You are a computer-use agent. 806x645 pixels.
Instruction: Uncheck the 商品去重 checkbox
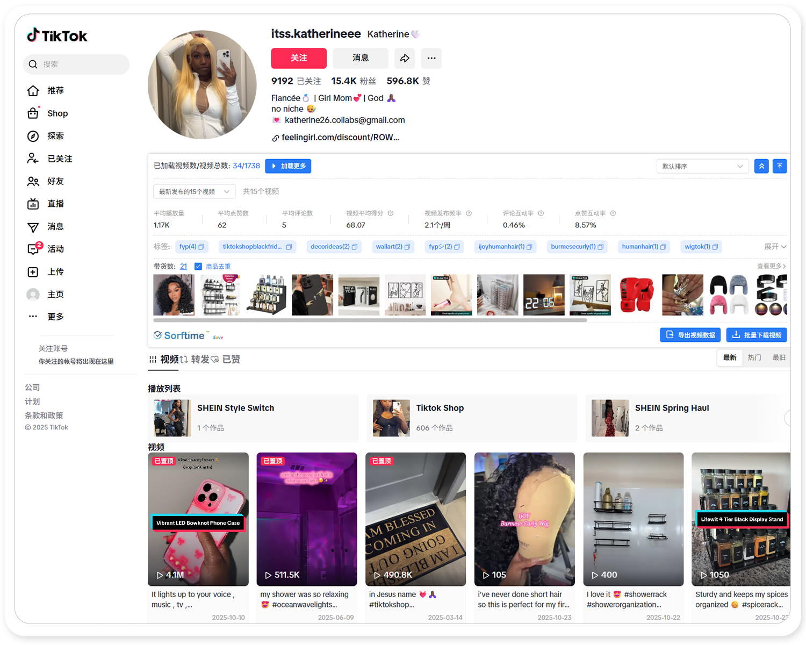(198, 266)
